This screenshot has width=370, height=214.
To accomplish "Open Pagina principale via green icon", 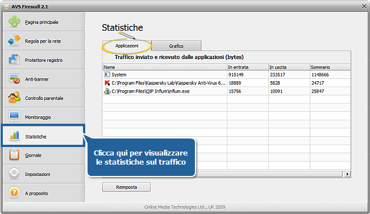I will (14, 22).
